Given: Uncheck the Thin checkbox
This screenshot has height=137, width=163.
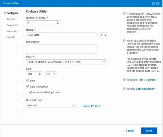Looking at the screenshot, I should [27, 81].
